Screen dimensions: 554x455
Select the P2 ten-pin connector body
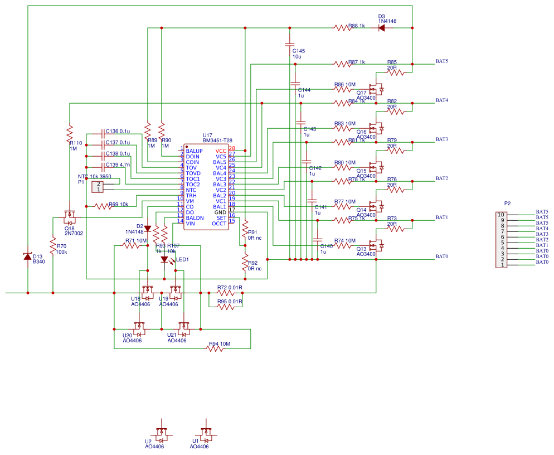tap(502, 240)
